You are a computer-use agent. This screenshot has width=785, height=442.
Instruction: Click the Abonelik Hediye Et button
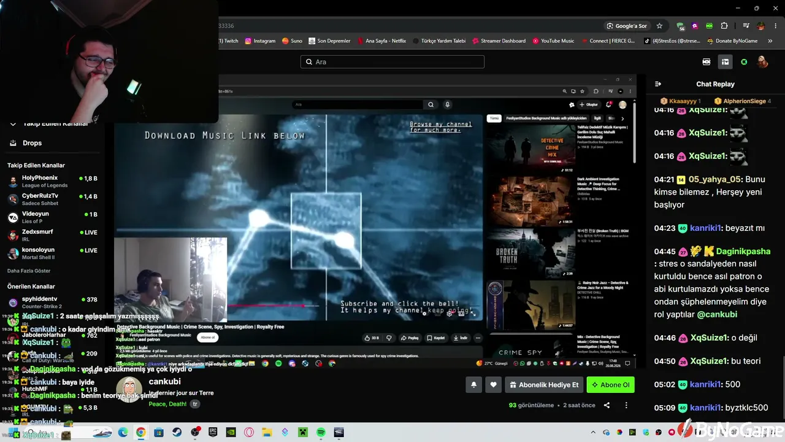tap(544, 385)
